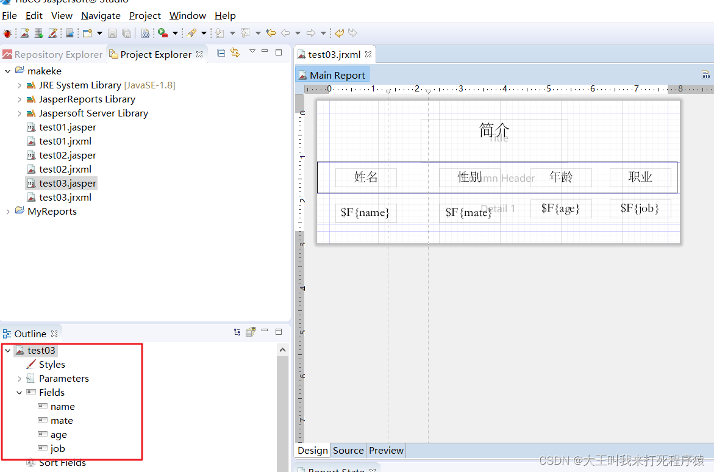Open the Window menu

[x=188, y=15]
